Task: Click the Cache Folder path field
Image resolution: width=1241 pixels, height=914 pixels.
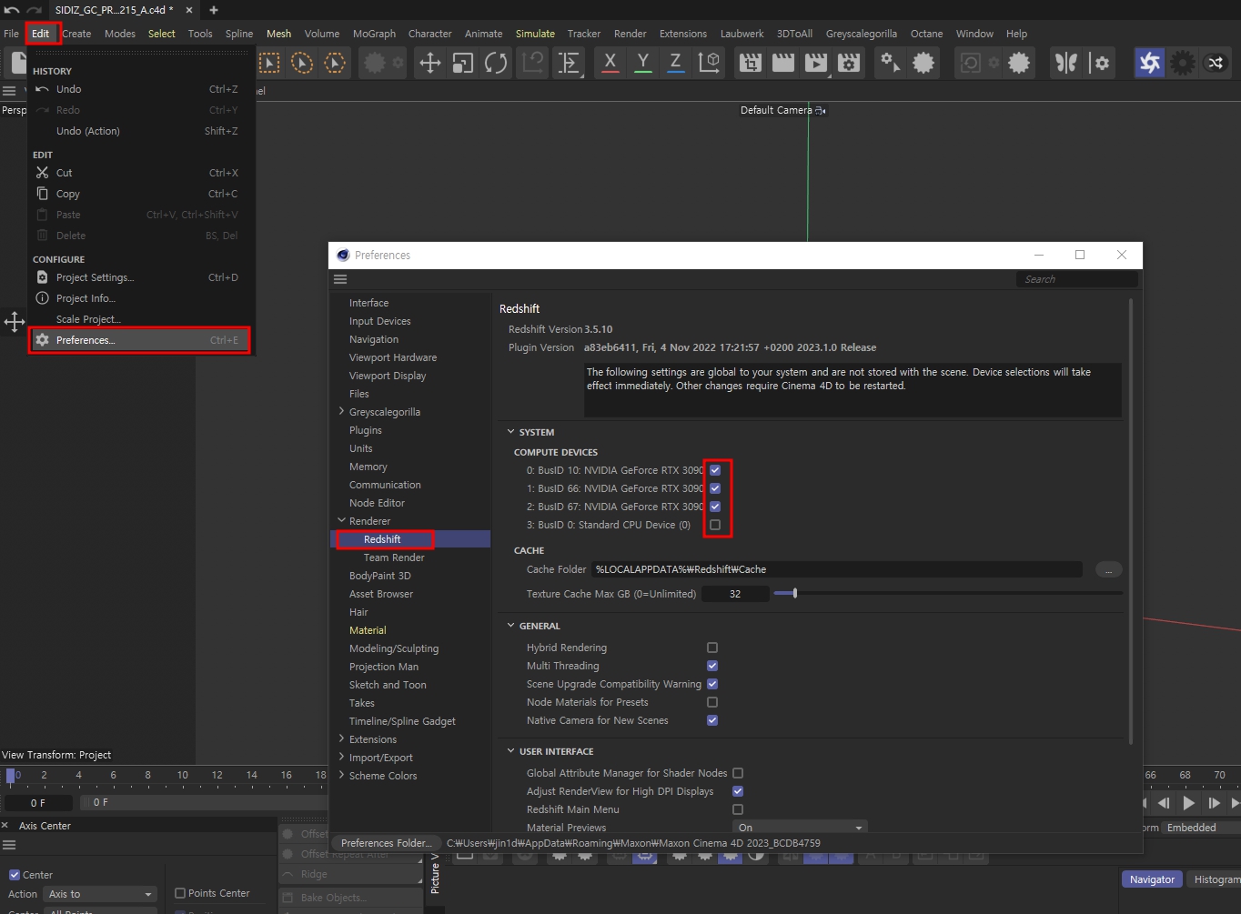Action: (x=837, y=569)
